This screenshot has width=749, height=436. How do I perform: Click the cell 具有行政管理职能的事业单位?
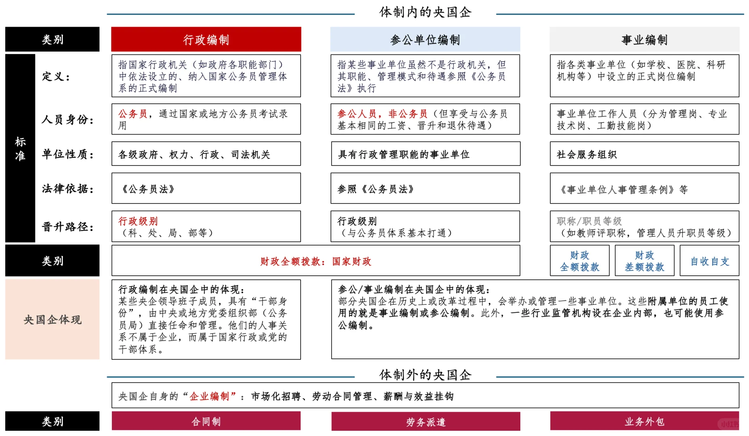coord(425,154)
